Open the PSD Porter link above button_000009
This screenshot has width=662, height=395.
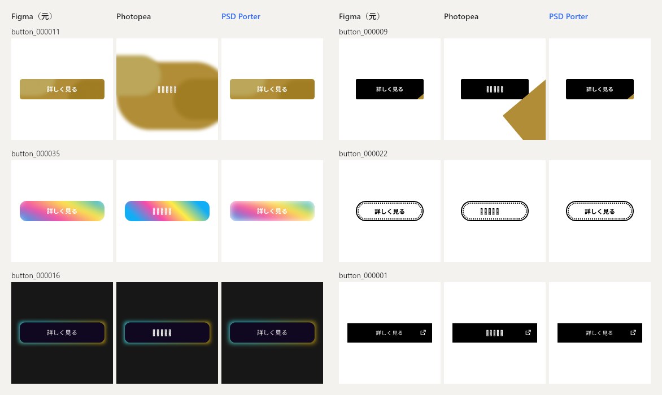pyautogui.click(x=568, y=16)
